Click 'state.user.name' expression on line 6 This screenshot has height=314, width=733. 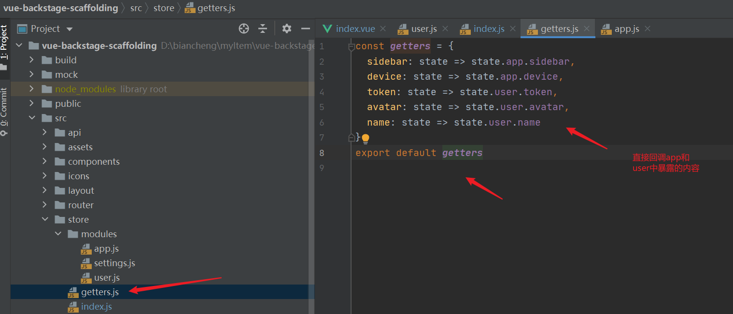tap(497, 123)
